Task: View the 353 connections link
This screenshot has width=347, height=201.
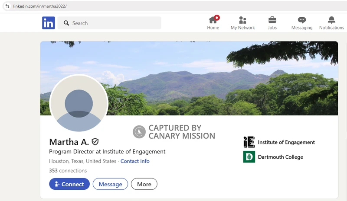Action: coord(68,171)
